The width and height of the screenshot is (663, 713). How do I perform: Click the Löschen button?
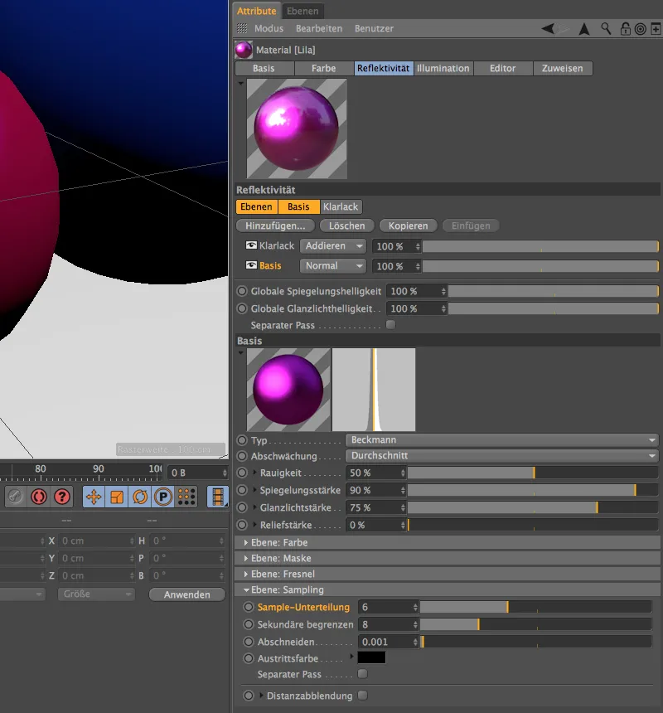pyautogui.click(x=346, y=226)
